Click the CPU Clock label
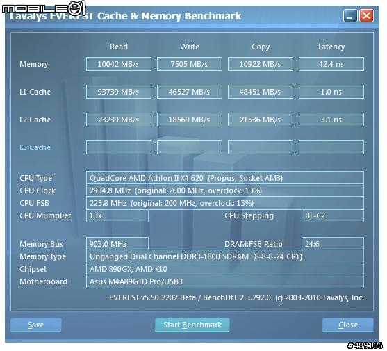 pos(38,190)
